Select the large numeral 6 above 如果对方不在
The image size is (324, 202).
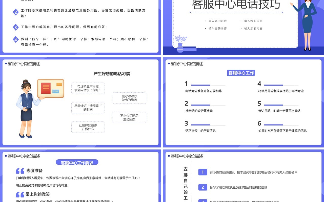coord(259,123)
